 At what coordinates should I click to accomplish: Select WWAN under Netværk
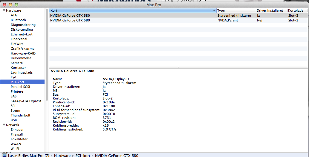click(x=16, y=144)
